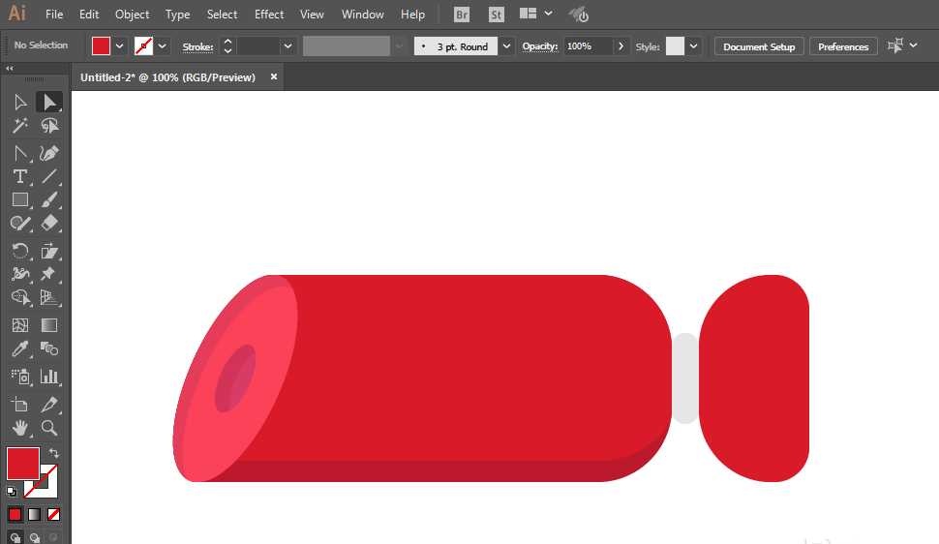Screen dimensions: 939x544
Task: Select the Symbol Sprayer tool
Action: coord(19,377)
